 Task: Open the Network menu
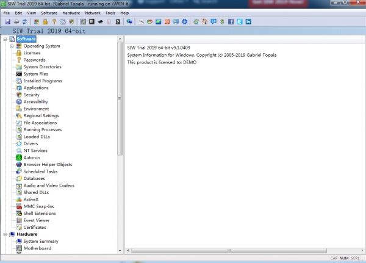click(93, 13)
